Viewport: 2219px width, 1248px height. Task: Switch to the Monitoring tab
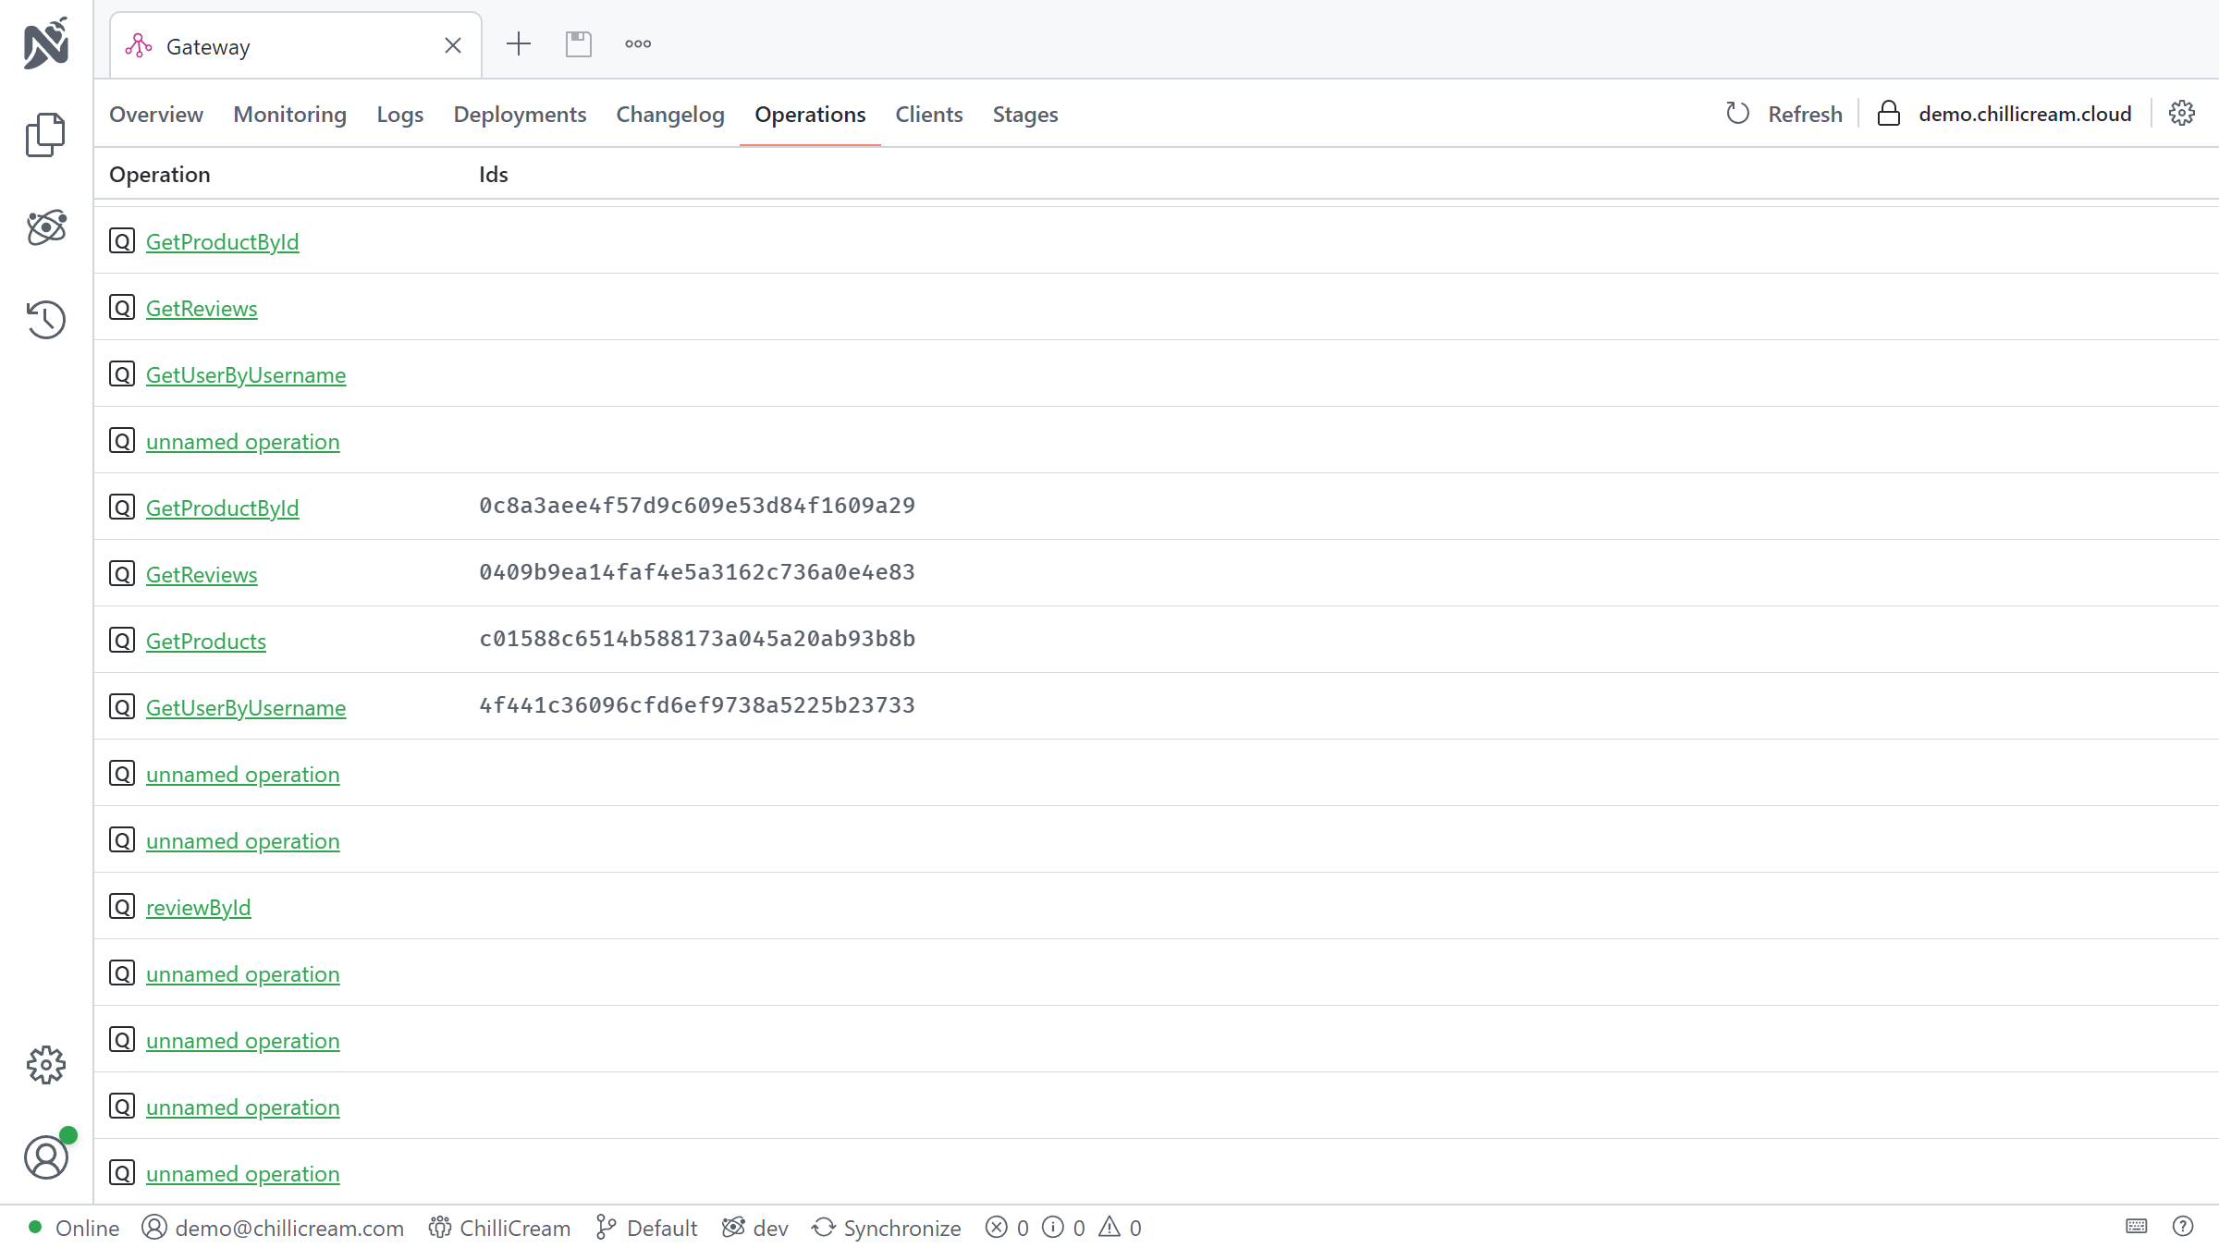(289, 114)
